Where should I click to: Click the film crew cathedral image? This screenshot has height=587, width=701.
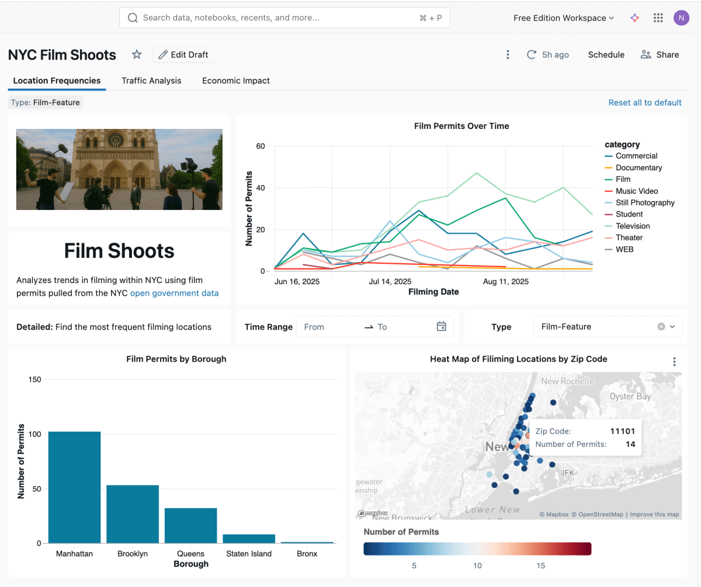coord(119,169)
